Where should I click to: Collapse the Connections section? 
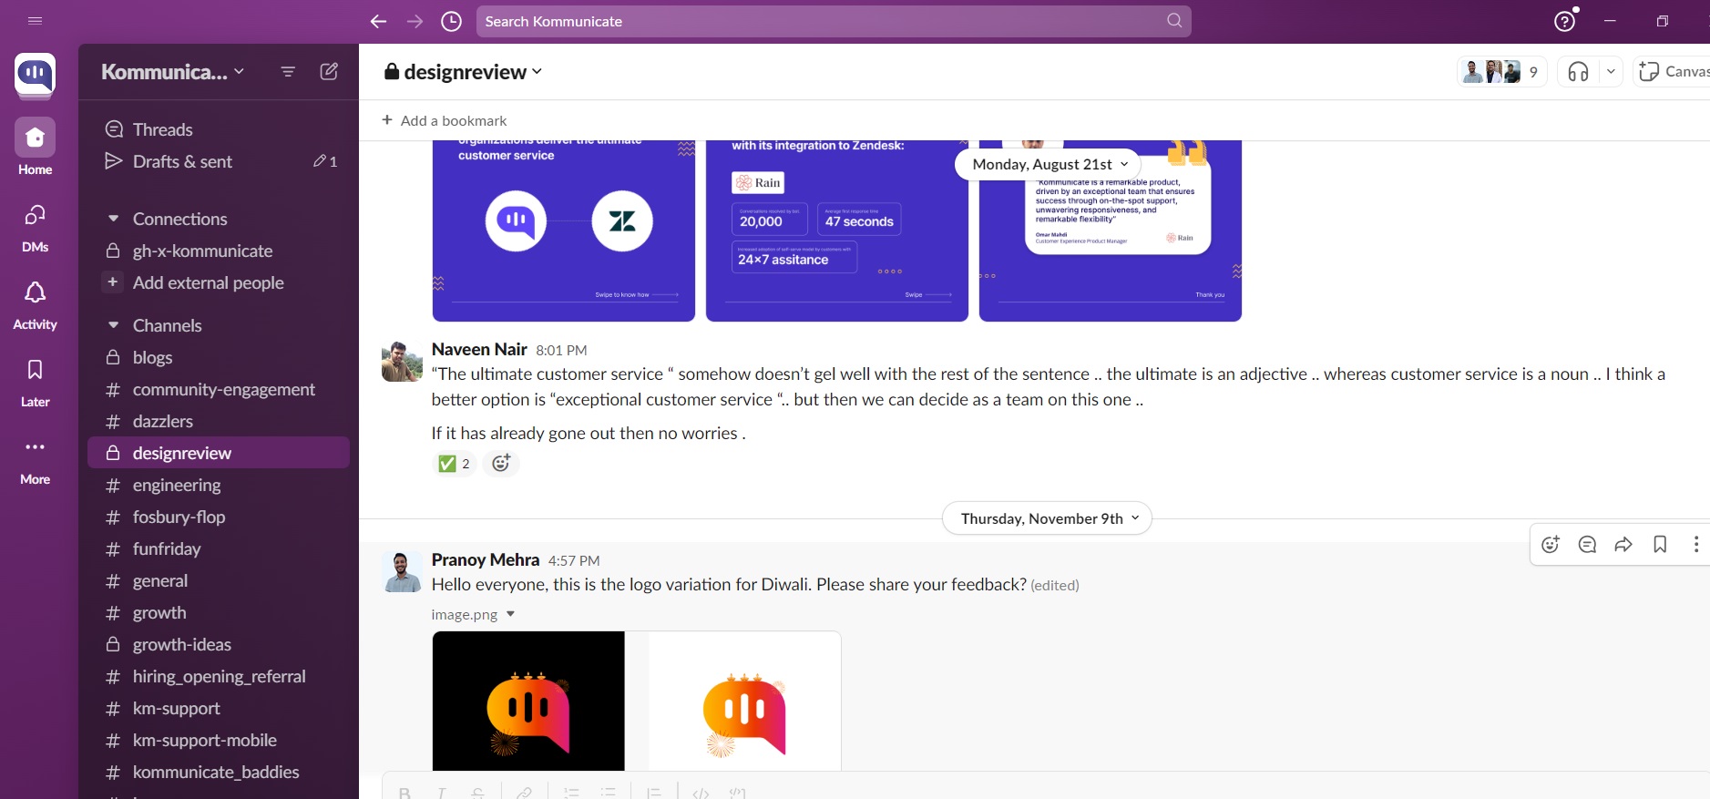[x=114, y=219]
